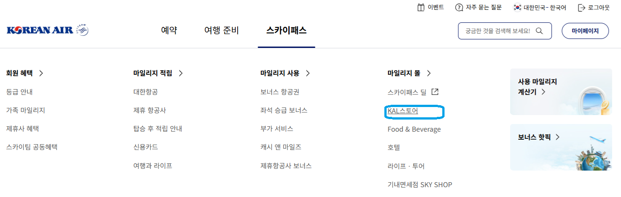Open the 사용 마일리지 계산기 banner

click(x=560, y=92)
